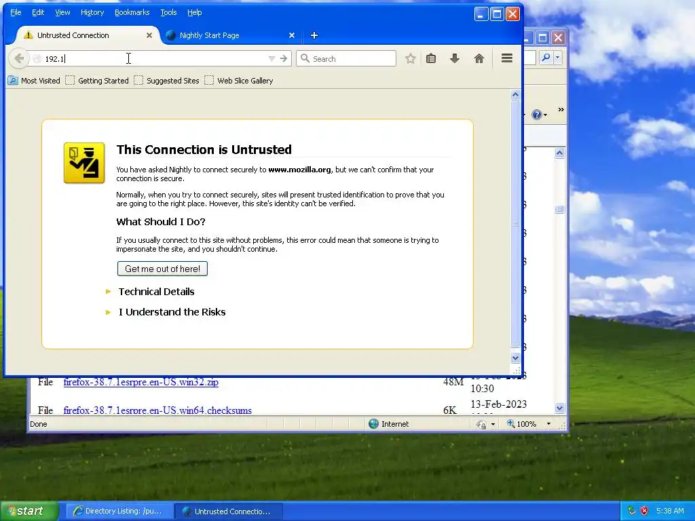The width and height of the screenshot is (695, 521).
Task: Go to the Home page icon
Action: 478,58
